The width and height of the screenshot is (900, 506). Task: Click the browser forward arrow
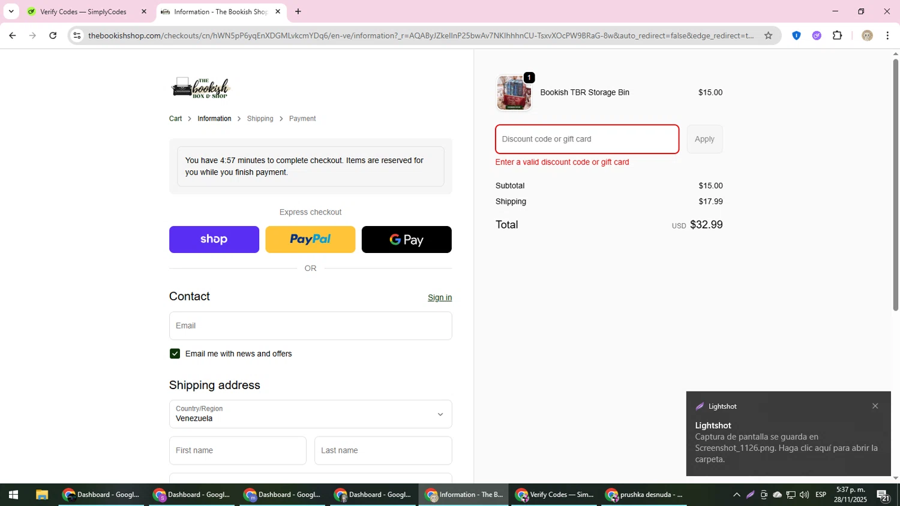32,35
